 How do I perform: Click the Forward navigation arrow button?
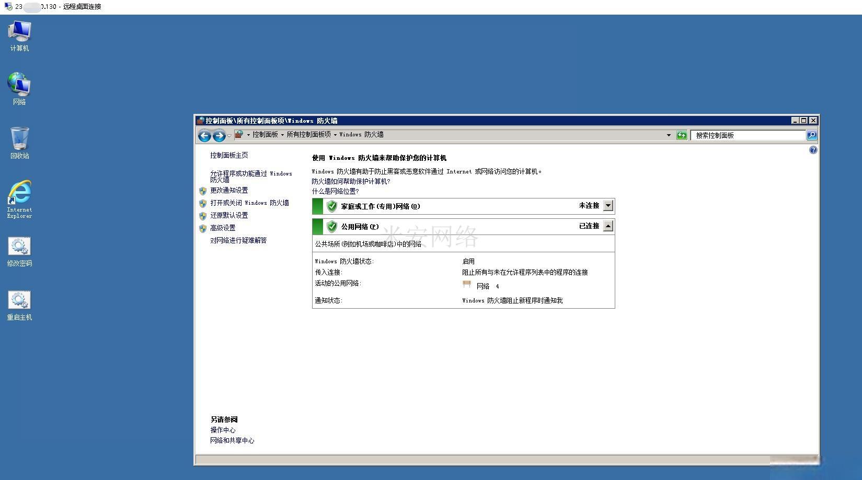tap(219, 136)
